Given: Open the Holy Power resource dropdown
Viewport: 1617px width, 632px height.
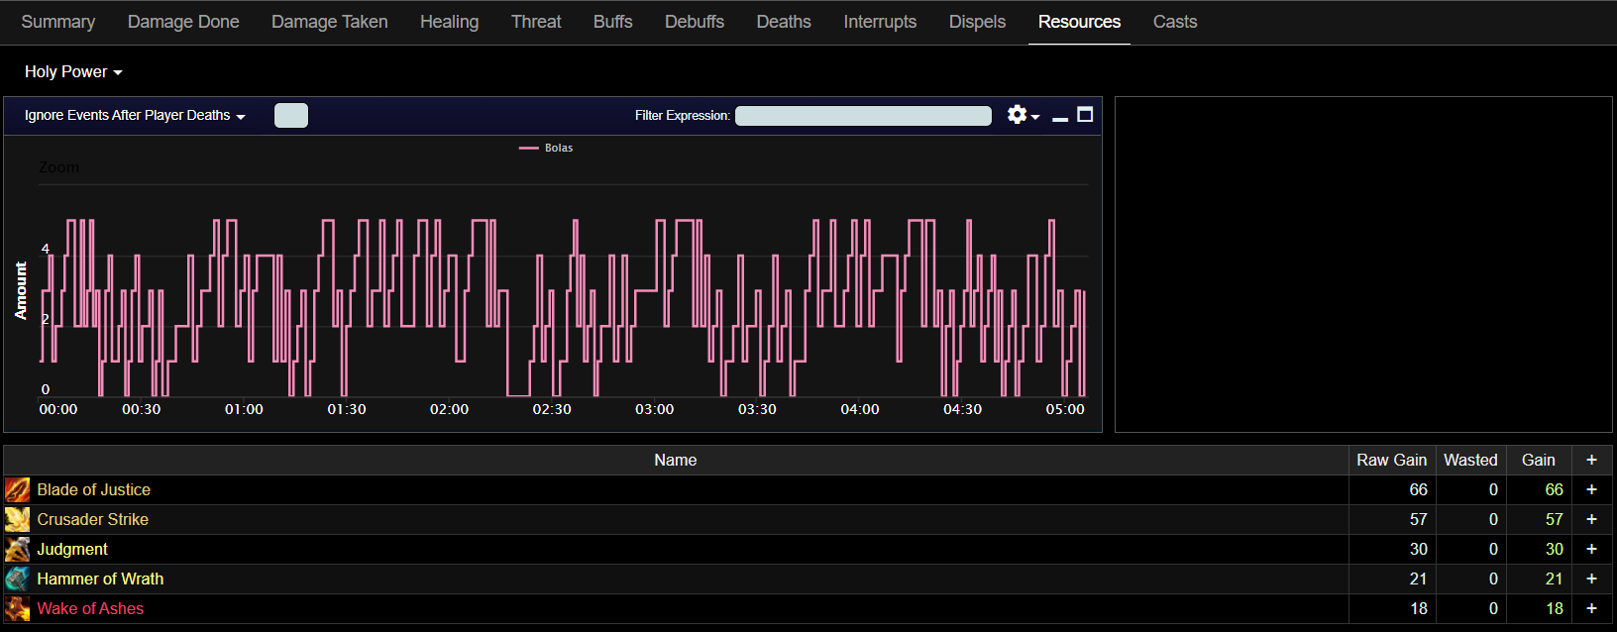Looking at the screenshot, I should coord(73,71).
